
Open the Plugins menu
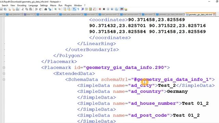point(68,5)
